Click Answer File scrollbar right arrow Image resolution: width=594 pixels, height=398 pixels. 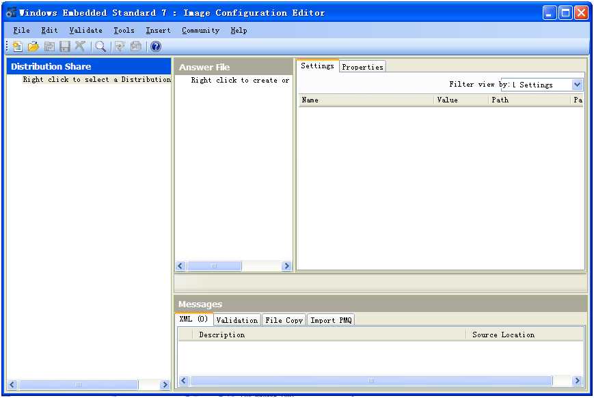pyautogui.click(x=287, y=266)
